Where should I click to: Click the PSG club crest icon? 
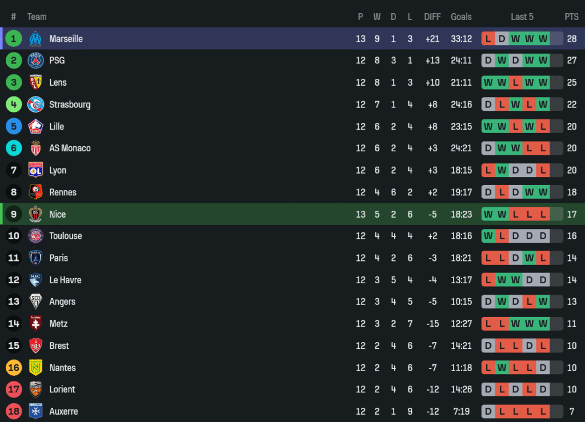coord(35,61)
